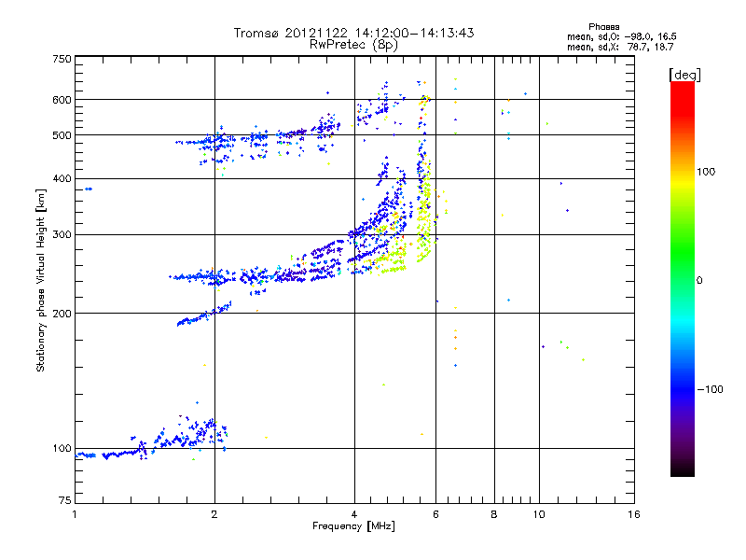Click the y-axis tick label '75'

click(65, 500)
